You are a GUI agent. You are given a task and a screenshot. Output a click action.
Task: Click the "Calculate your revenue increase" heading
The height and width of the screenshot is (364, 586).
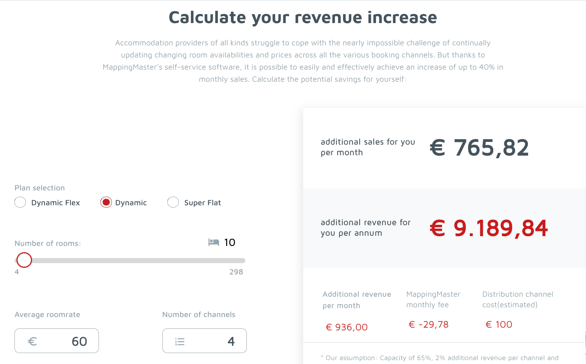pos(302,18)
